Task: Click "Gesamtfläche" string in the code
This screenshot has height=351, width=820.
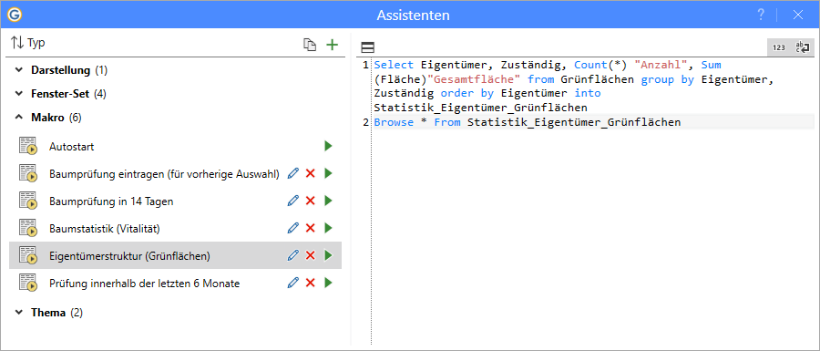Action: click(x=475, y=79)
